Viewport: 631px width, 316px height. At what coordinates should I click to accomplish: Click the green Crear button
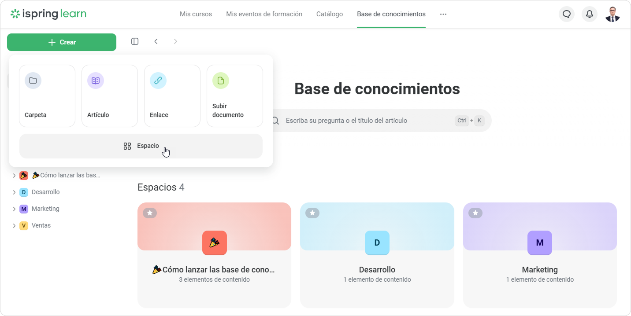pyautogui.click(x=62, y=42)
